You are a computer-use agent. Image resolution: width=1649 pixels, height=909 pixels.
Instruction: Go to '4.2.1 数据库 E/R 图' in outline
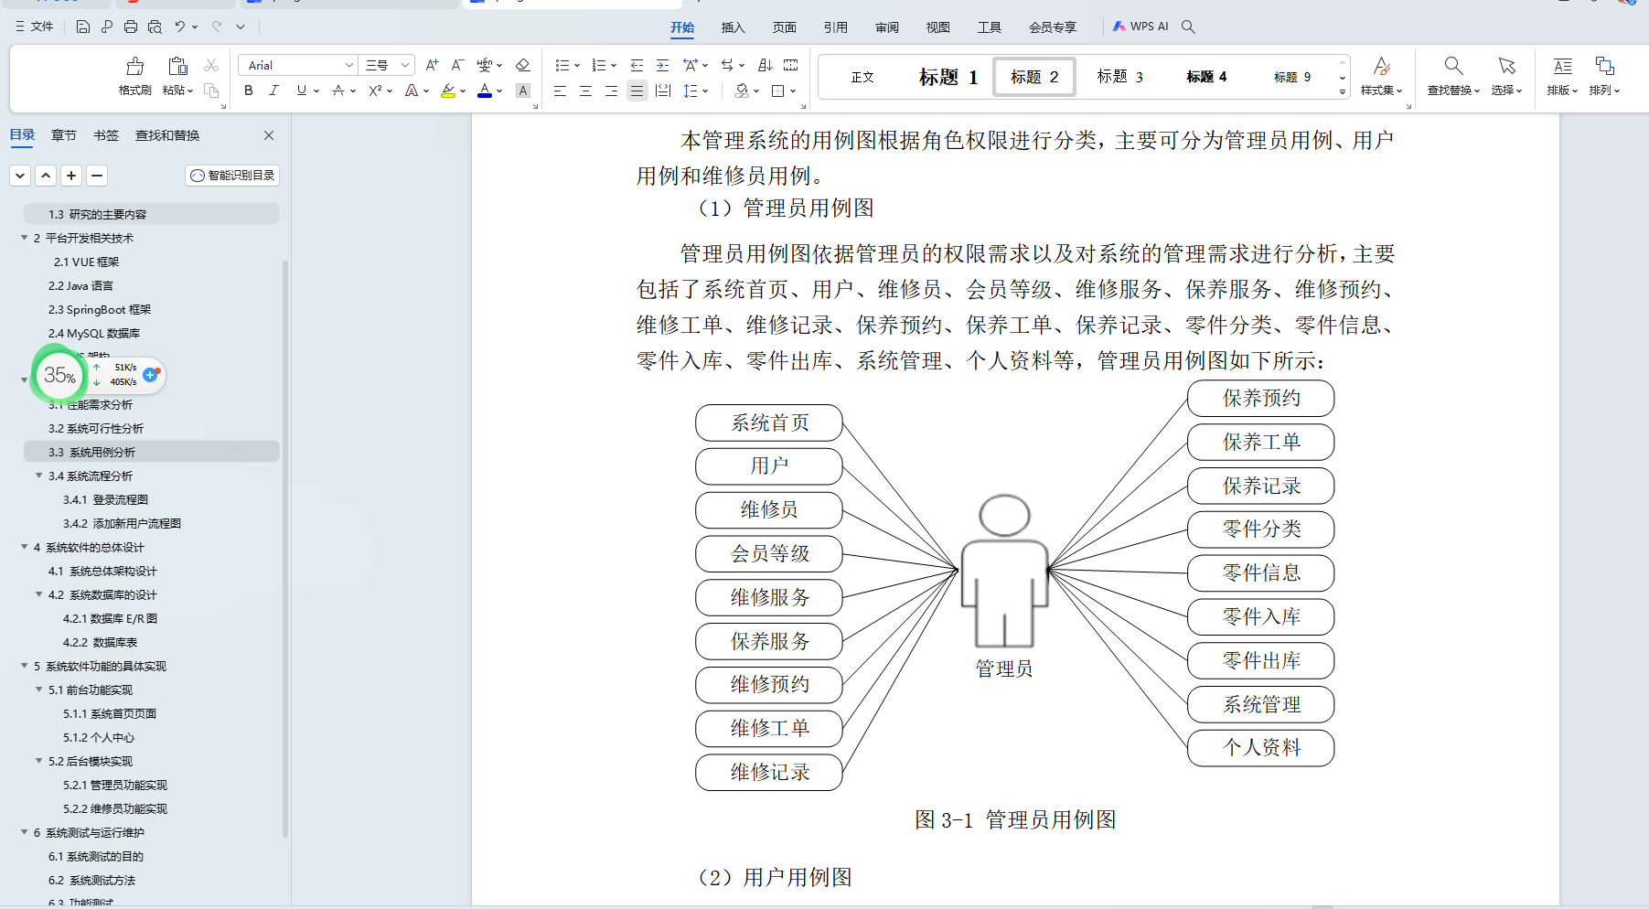[110, 618]
